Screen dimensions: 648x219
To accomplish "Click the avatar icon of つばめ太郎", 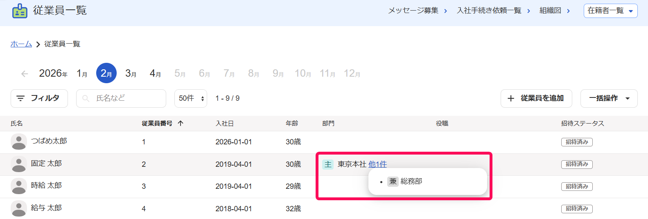I will click(x=19, y=142).
